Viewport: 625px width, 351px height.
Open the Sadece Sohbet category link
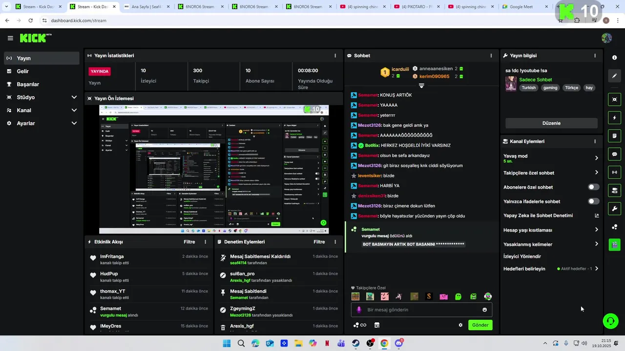pyautogui.click(x=535, y=79)
